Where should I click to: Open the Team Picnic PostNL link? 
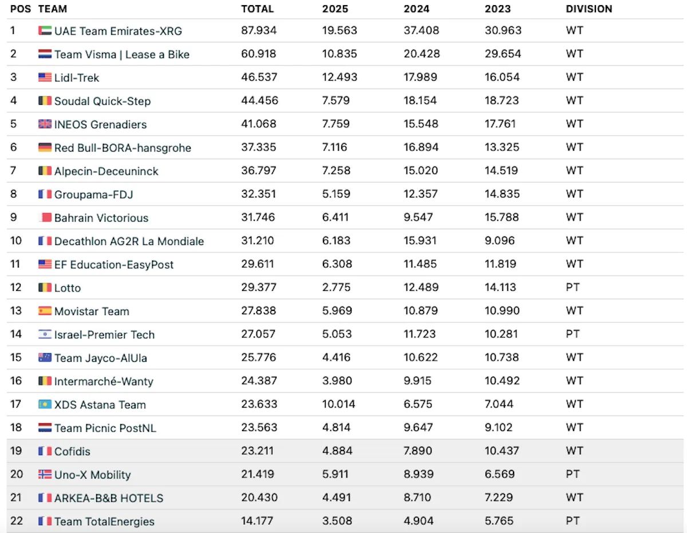pos(105,428)
